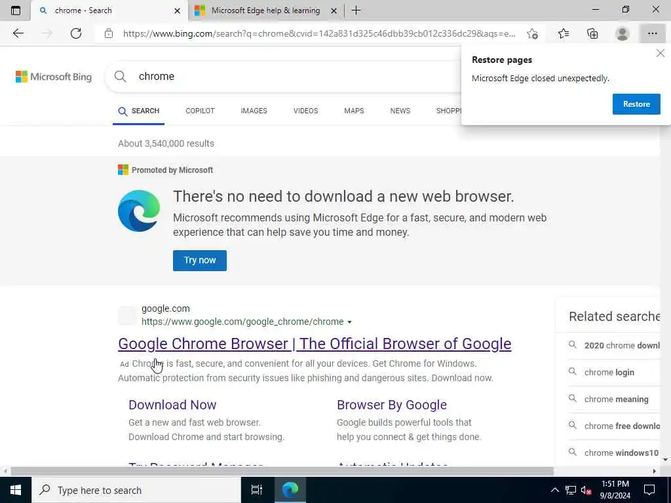Show hidden system tray icons

tap(554, 490)
